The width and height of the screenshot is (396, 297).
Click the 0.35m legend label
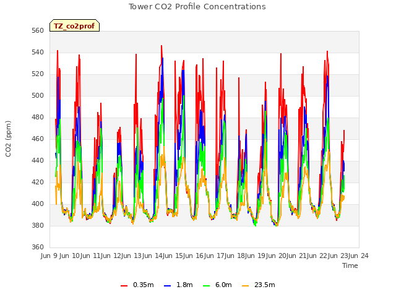coord(144,285)
